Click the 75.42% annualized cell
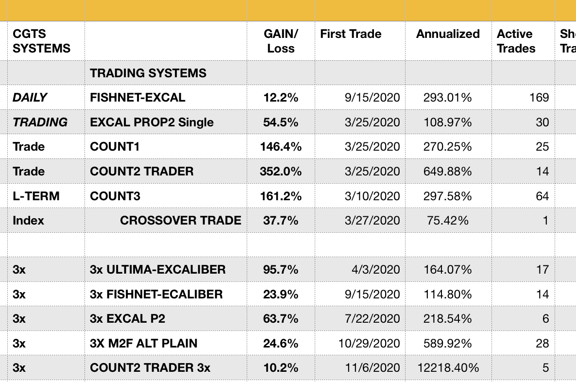The width and height of the screenshot is (576, 382). (447, 221)
